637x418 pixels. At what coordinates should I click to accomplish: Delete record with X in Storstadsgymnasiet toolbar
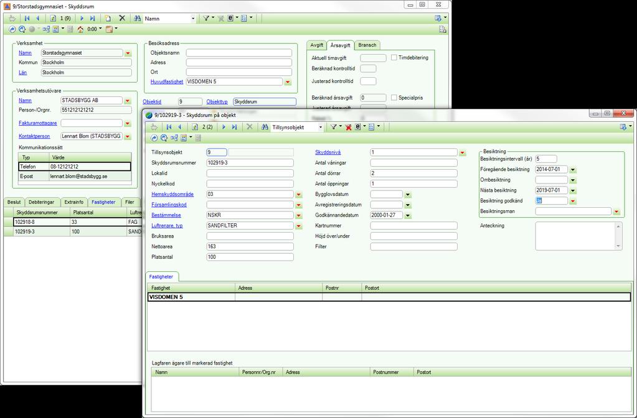coord(122,18)
